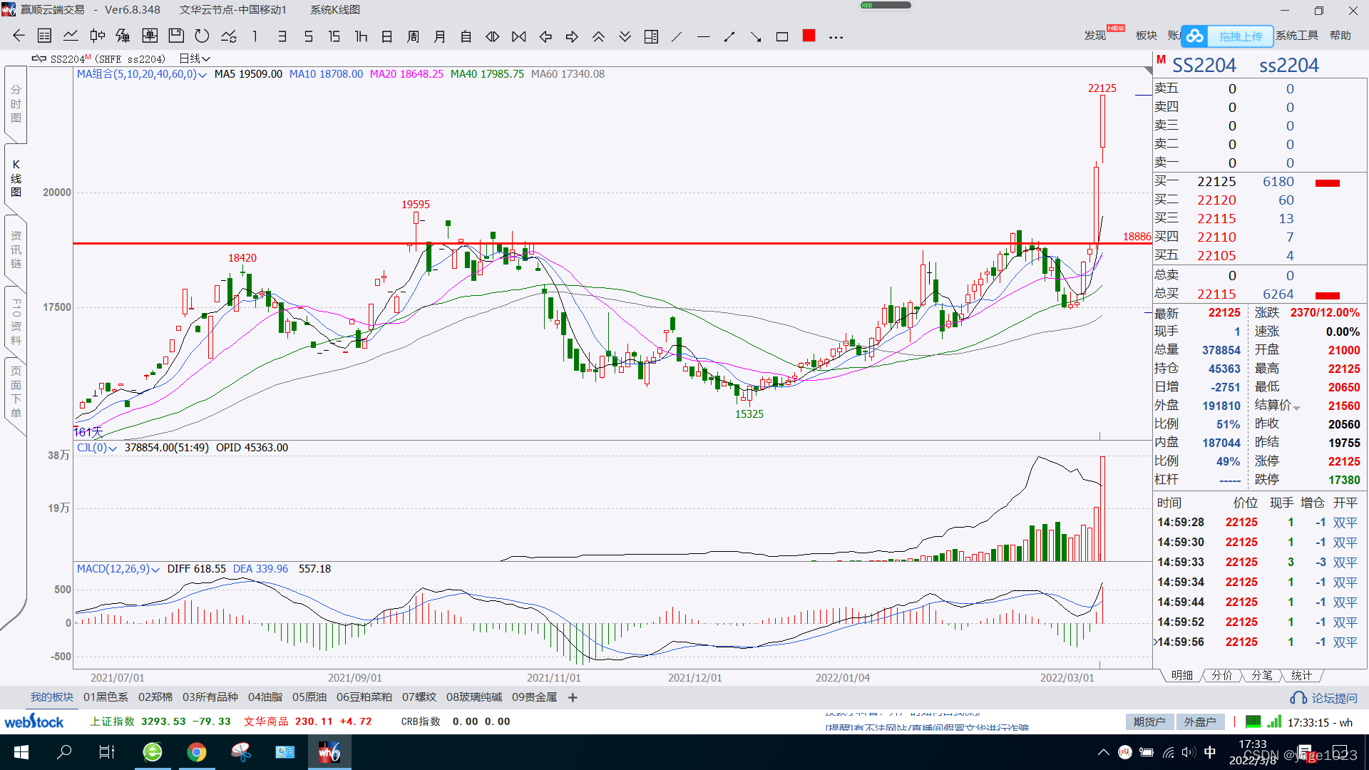Viewport: 1369px width, 770px height.
Task: Click the save chart floppy icon
Action: 176,36
